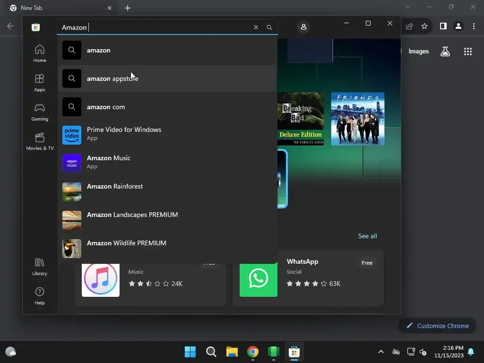This screenshot has height=363, width=484.
Task: Open Breaking Bad Deluxe Edition thumbnail
Action: 301,119
